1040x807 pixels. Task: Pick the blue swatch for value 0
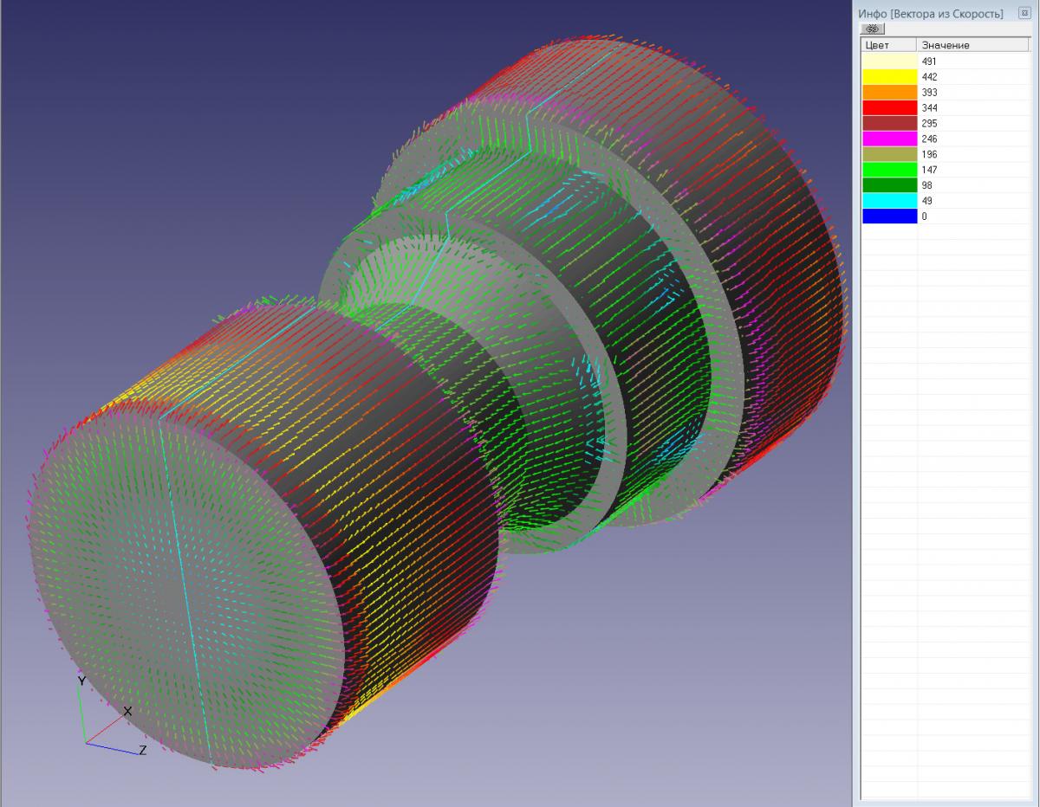click(x=889, y=216)
